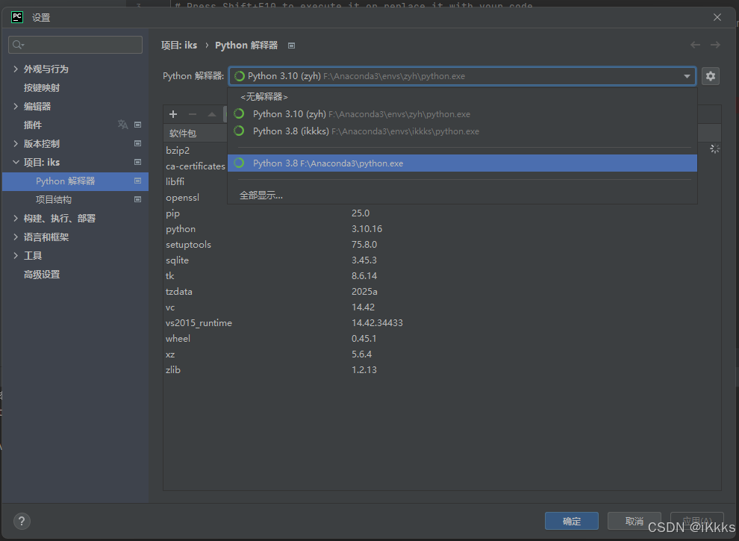Select the xz package row
Screen dimensions: 739x541
click(x=442, y=354)
